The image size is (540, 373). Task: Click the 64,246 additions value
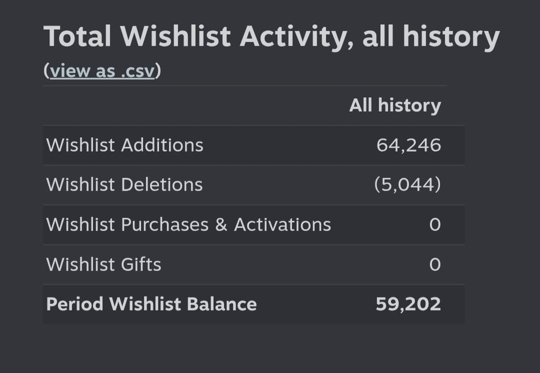[410, 145]
